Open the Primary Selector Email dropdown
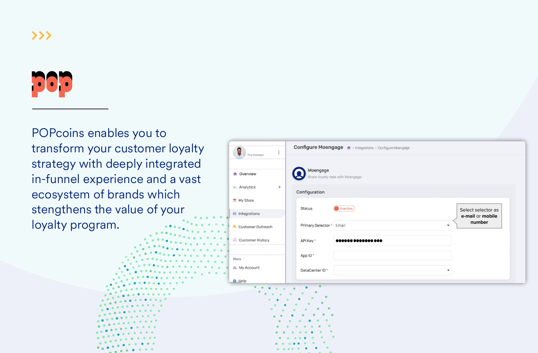 click(x=392, y=225)
